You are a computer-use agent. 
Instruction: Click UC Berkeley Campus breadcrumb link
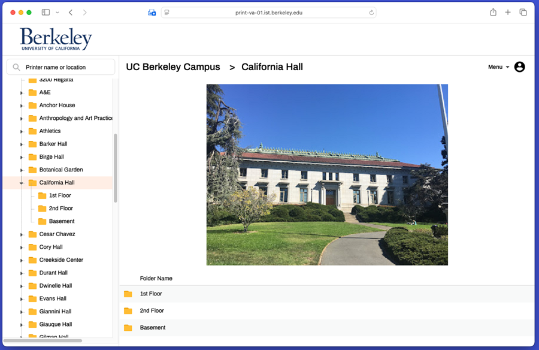pyautogui.click(x=172, y=67)
